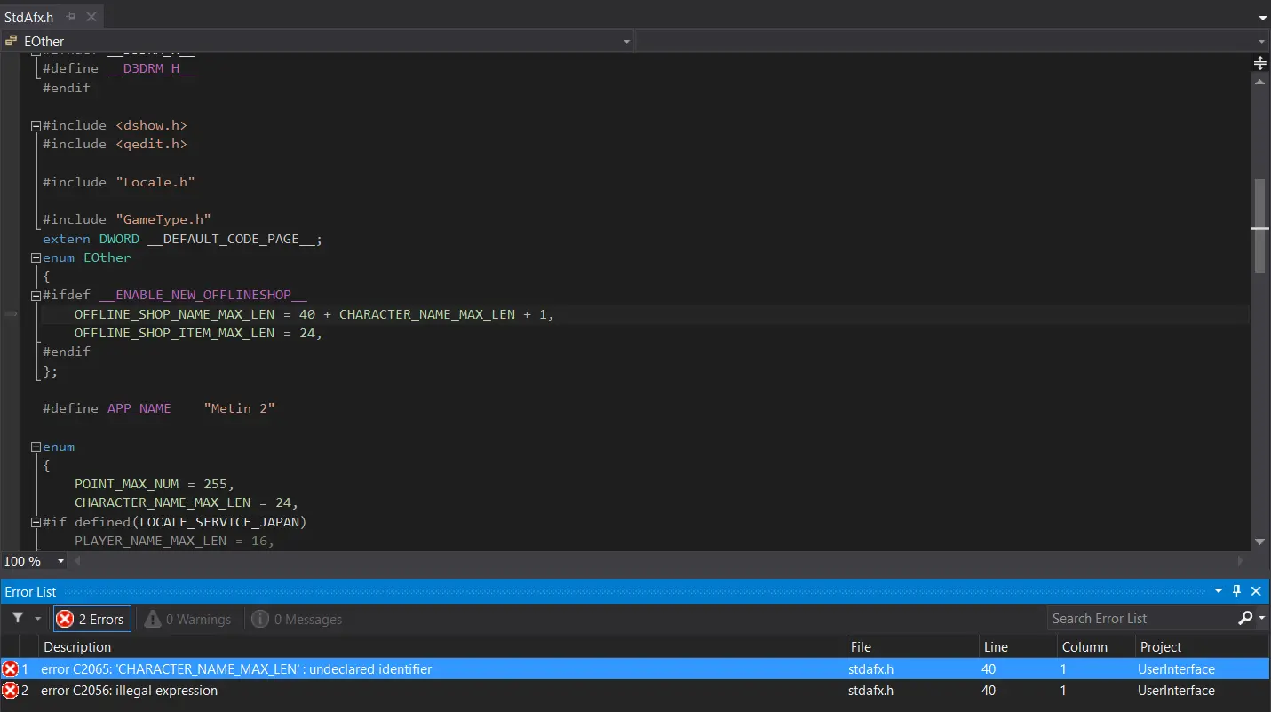This screenshot has width=1271, height=712.
Task: Collapse the #include <dshow.h> region
Action: coord(36,126)
